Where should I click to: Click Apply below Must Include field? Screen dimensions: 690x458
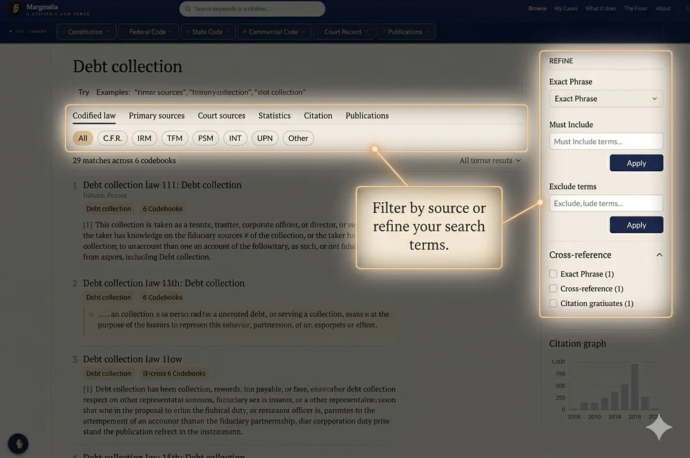coord(637,163)
